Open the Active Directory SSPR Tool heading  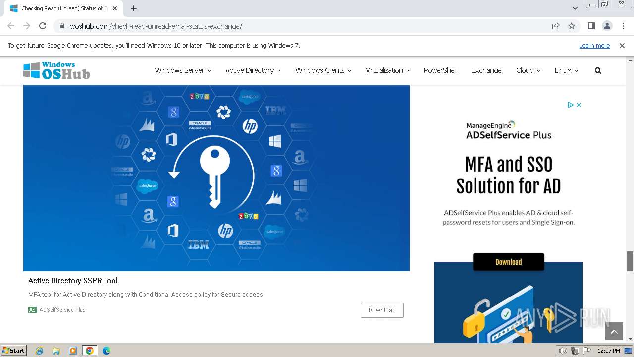pos(73,280)
